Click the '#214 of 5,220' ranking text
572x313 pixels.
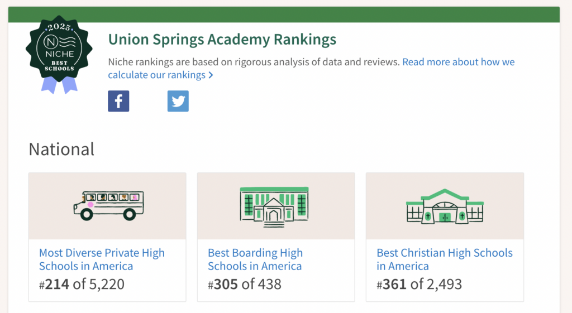[x=82, y=284]
